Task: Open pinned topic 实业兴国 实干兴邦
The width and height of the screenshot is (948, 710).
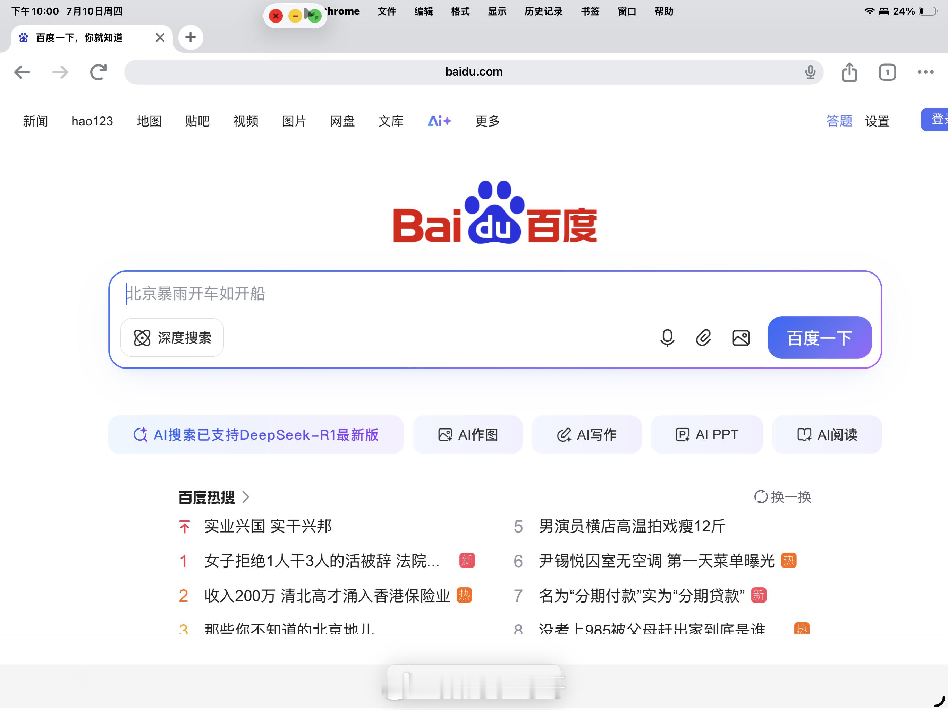Action: pyautogui.click(x=268, y=526)
